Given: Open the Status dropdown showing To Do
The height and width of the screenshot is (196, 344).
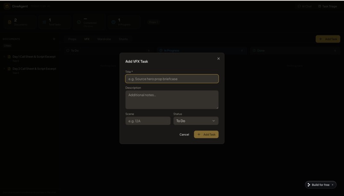Looking at the screenshot, I should tap(196, 121).
